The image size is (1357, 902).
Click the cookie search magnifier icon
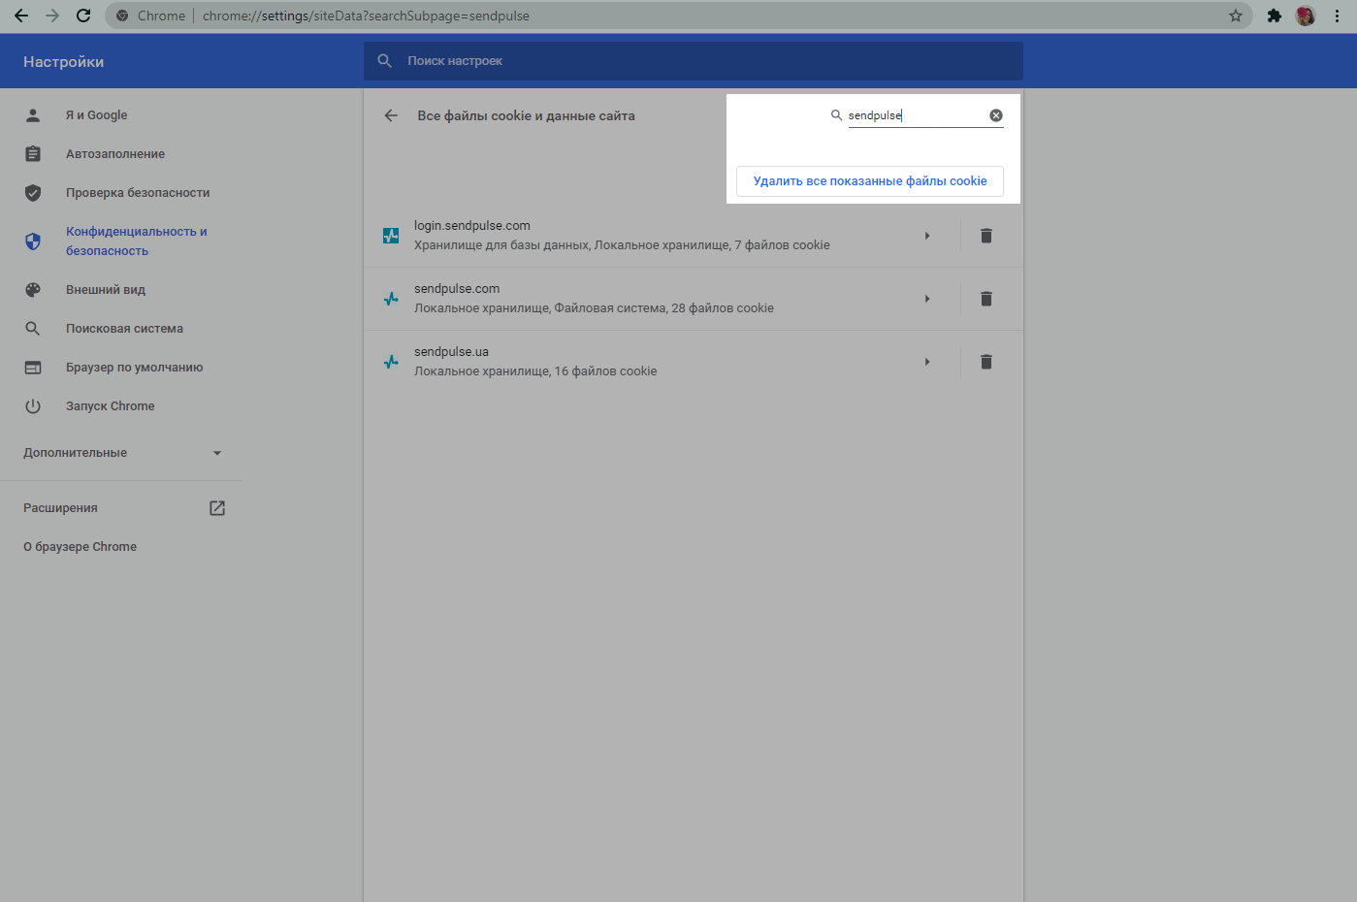pos(836,115)
